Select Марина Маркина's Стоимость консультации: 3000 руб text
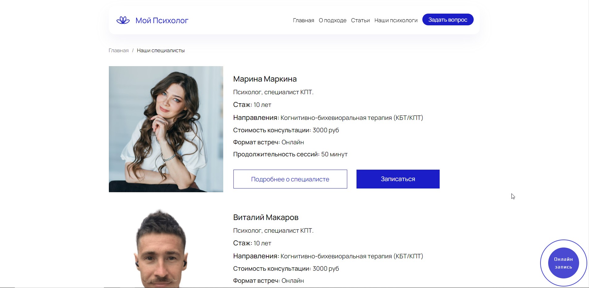The width and height of the screenshot is (589, 288). point(286,130)
